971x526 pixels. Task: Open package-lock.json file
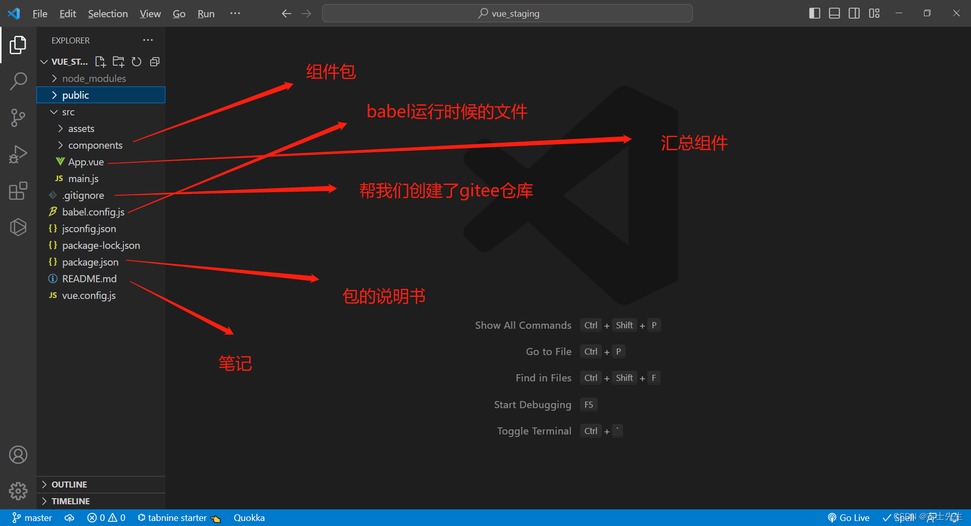101,245
